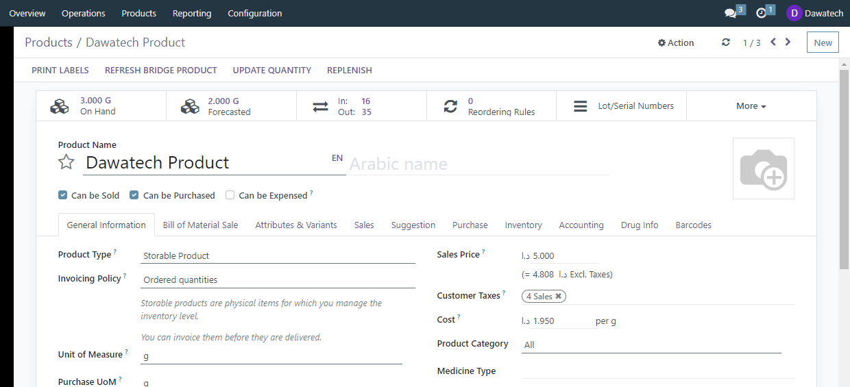Open the Operations menu
The height and width of the screenshot is (387, 850).
tap(84, 13)
